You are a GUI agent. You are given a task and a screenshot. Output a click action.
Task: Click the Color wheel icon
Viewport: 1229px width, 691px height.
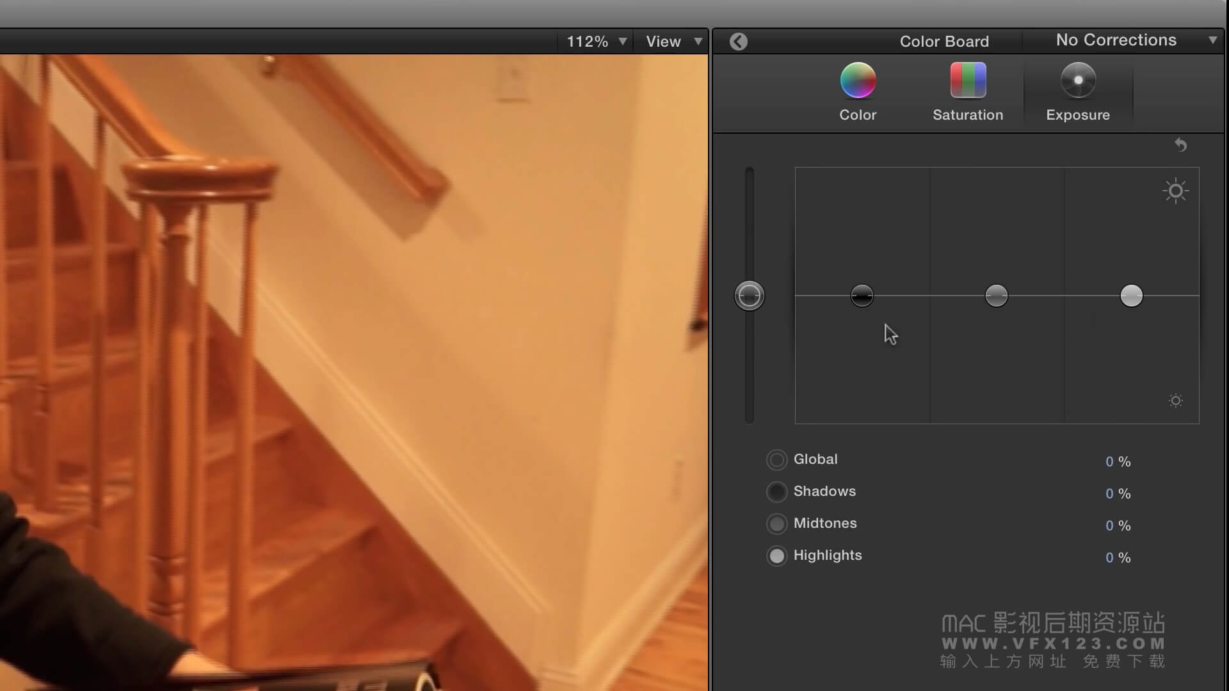point(858,80)
